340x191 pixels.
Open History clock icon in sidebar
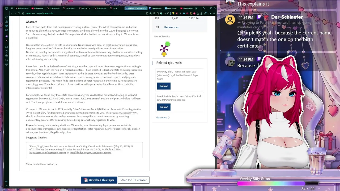click(6, 55)
